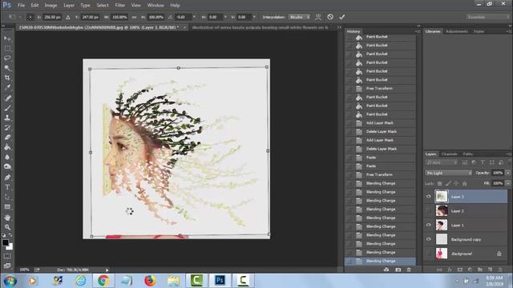
Task: Select the Rectangular Marquee tool
Action: click(x=7, y=48)
